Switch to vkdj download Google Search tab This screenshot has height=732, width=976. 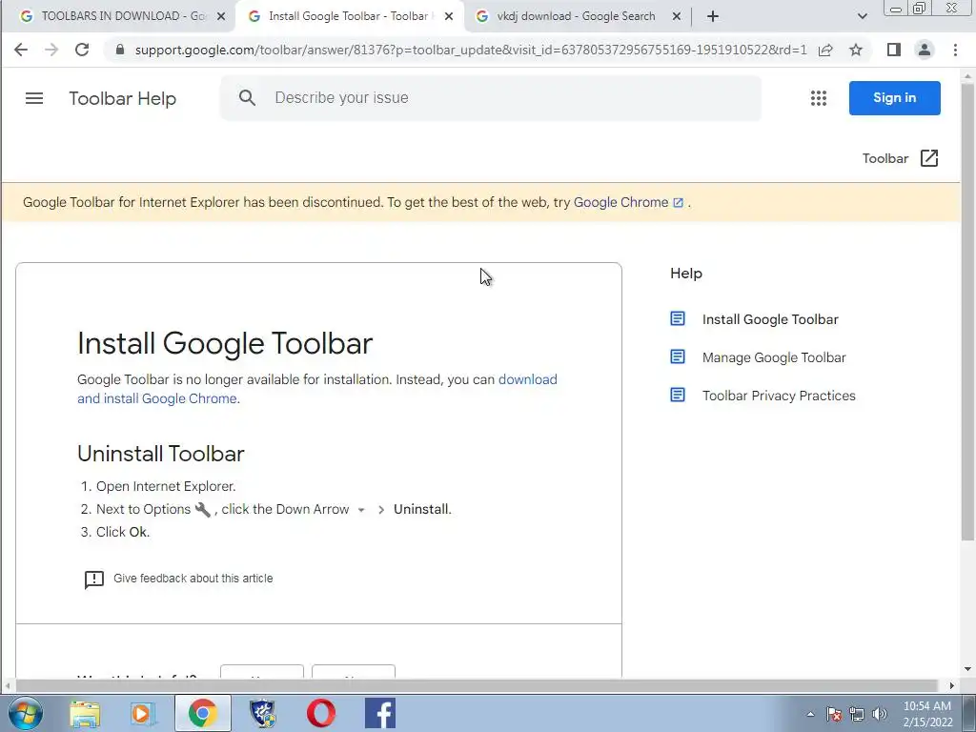[x=575, y=16]
